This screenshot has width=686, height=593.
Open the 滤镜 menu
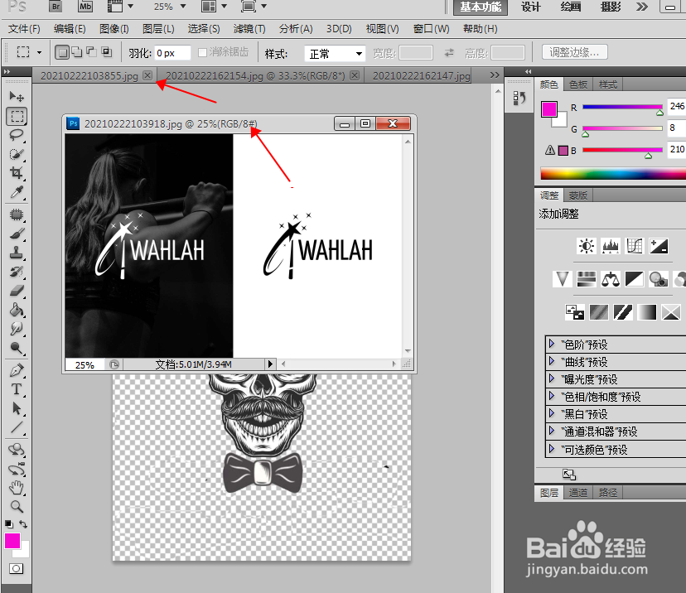pyautogui.click(x=249, y=28)
